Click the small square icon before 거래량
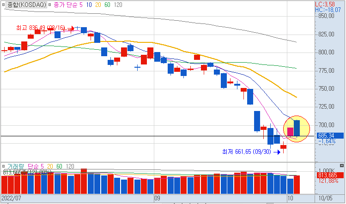Screen dimensions: 346x204 tap(3, 166)
